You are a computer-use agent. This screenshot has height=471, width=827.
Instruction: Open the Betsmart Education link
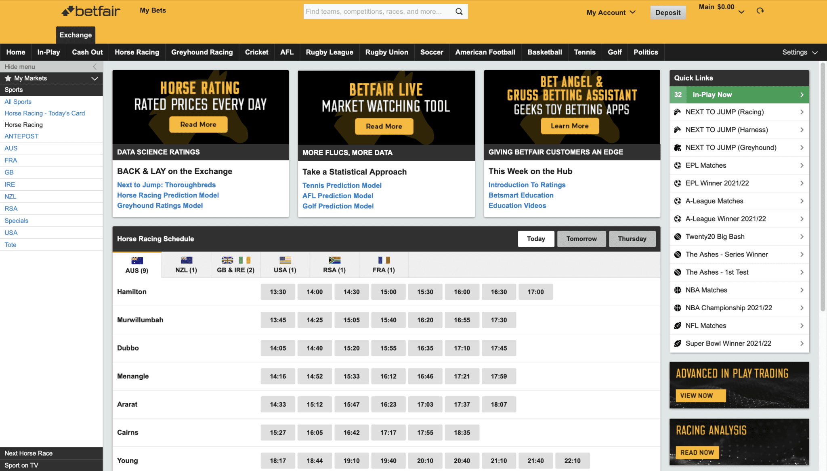pos(521,195)
